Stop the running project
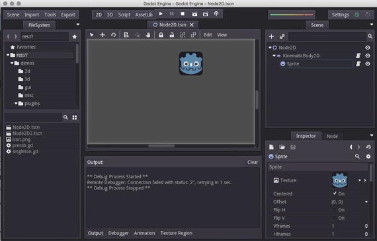 click(183, 14)
